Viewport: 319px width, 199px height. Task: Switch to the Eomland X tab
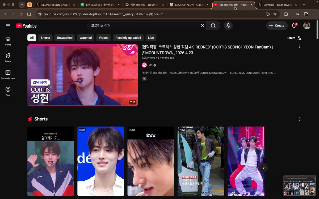click(277, 5)
